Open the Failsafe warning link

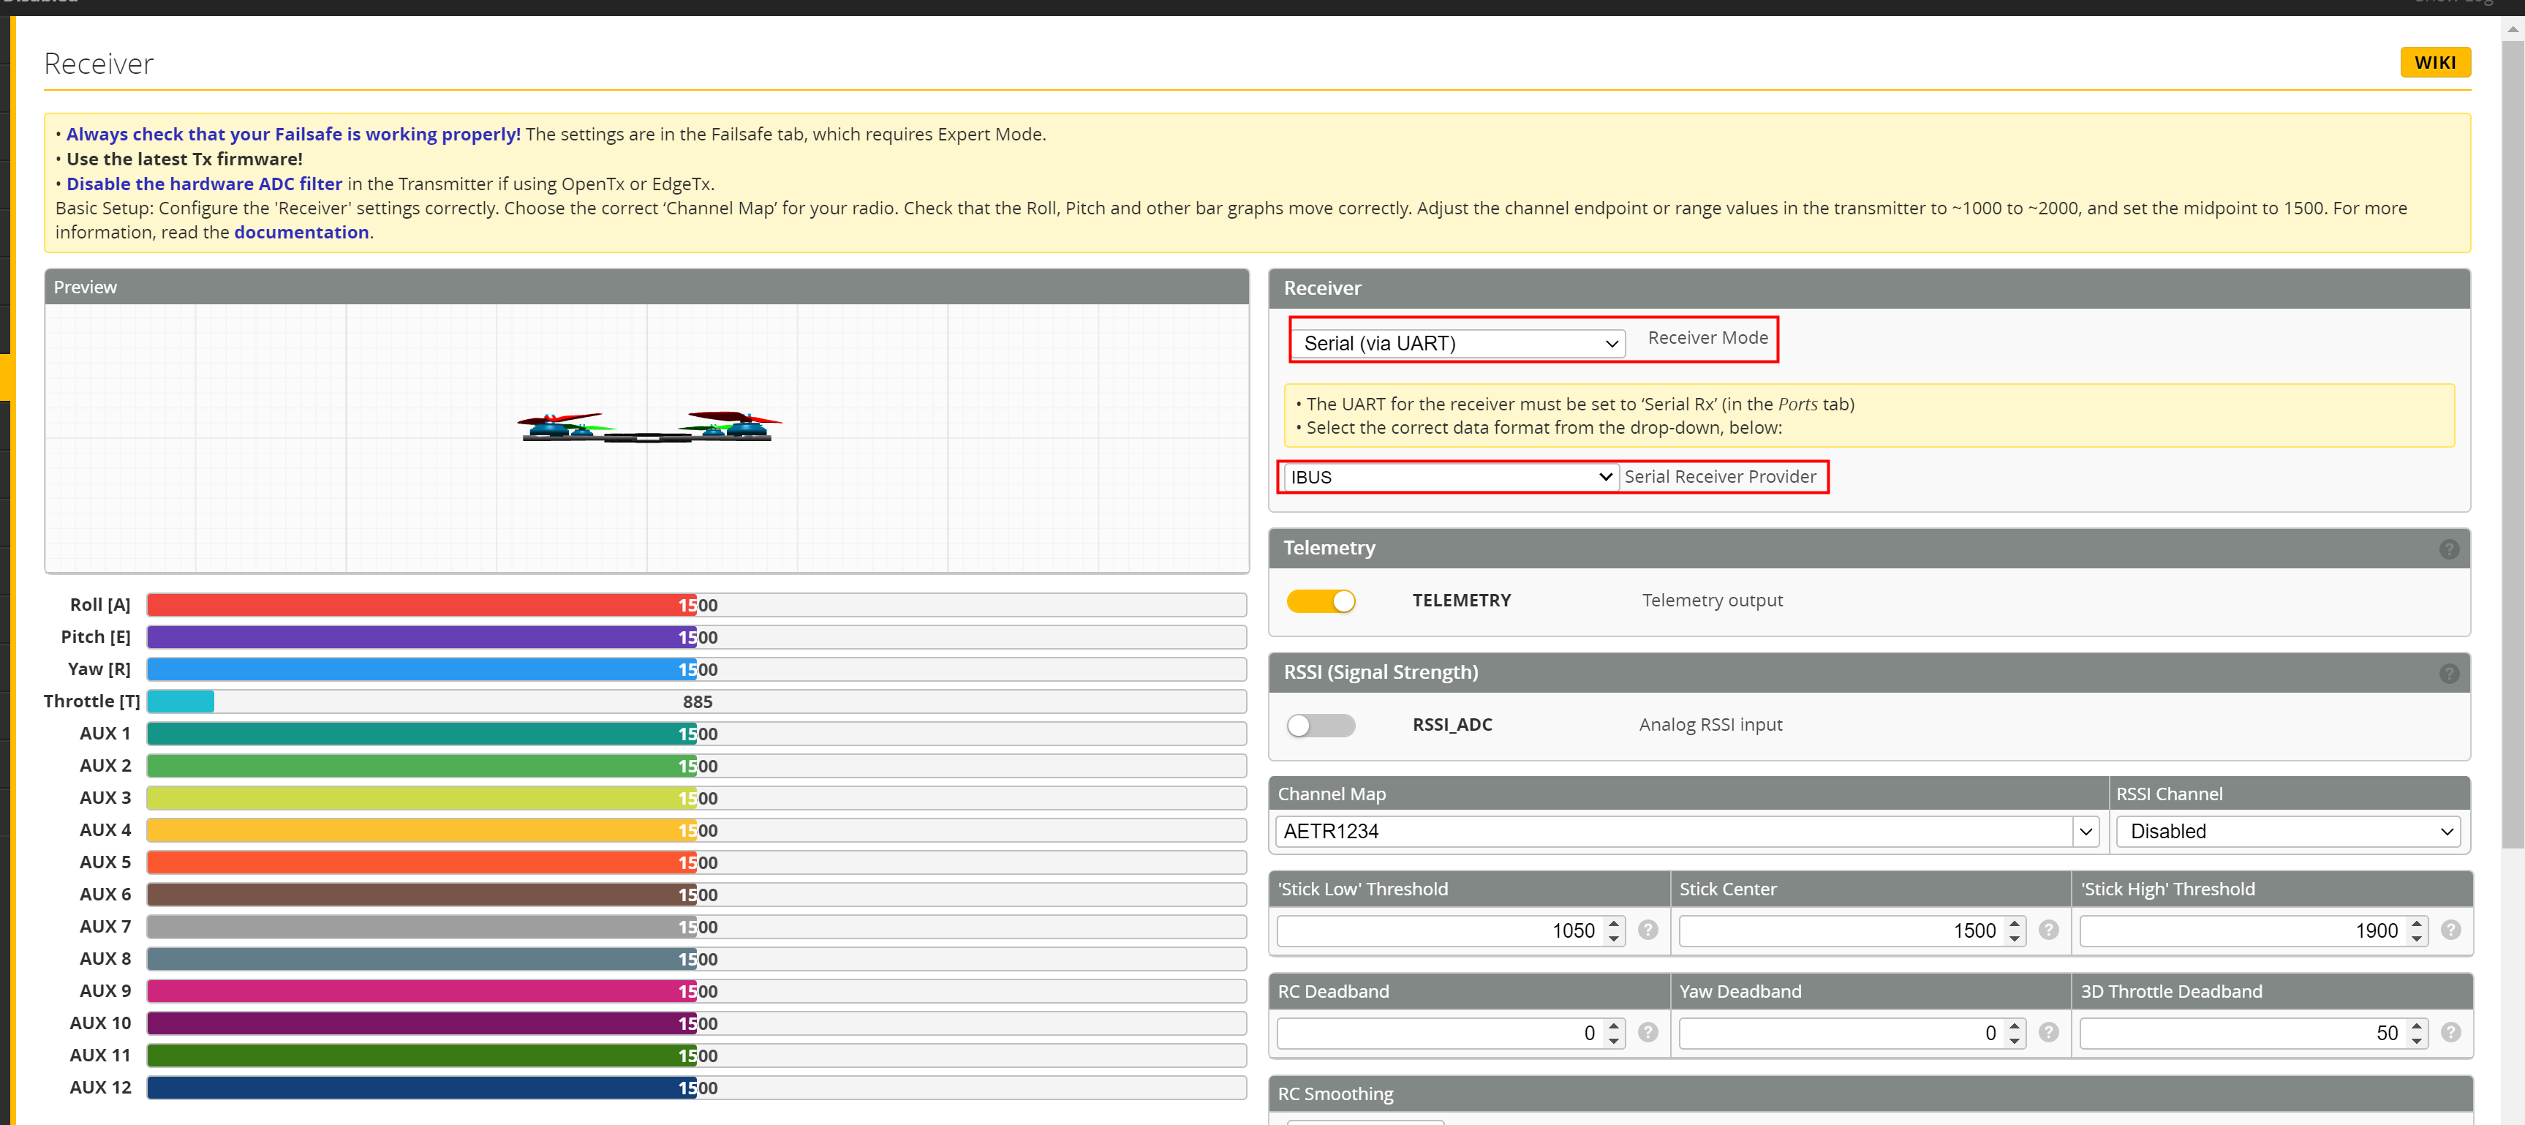(x=293, y=135)
